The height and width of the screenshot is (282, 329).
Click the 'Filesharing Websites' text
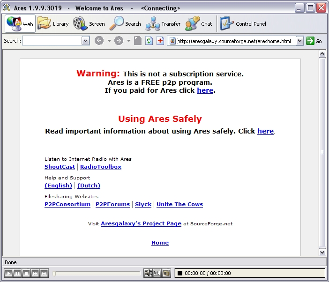coord(71,196)
